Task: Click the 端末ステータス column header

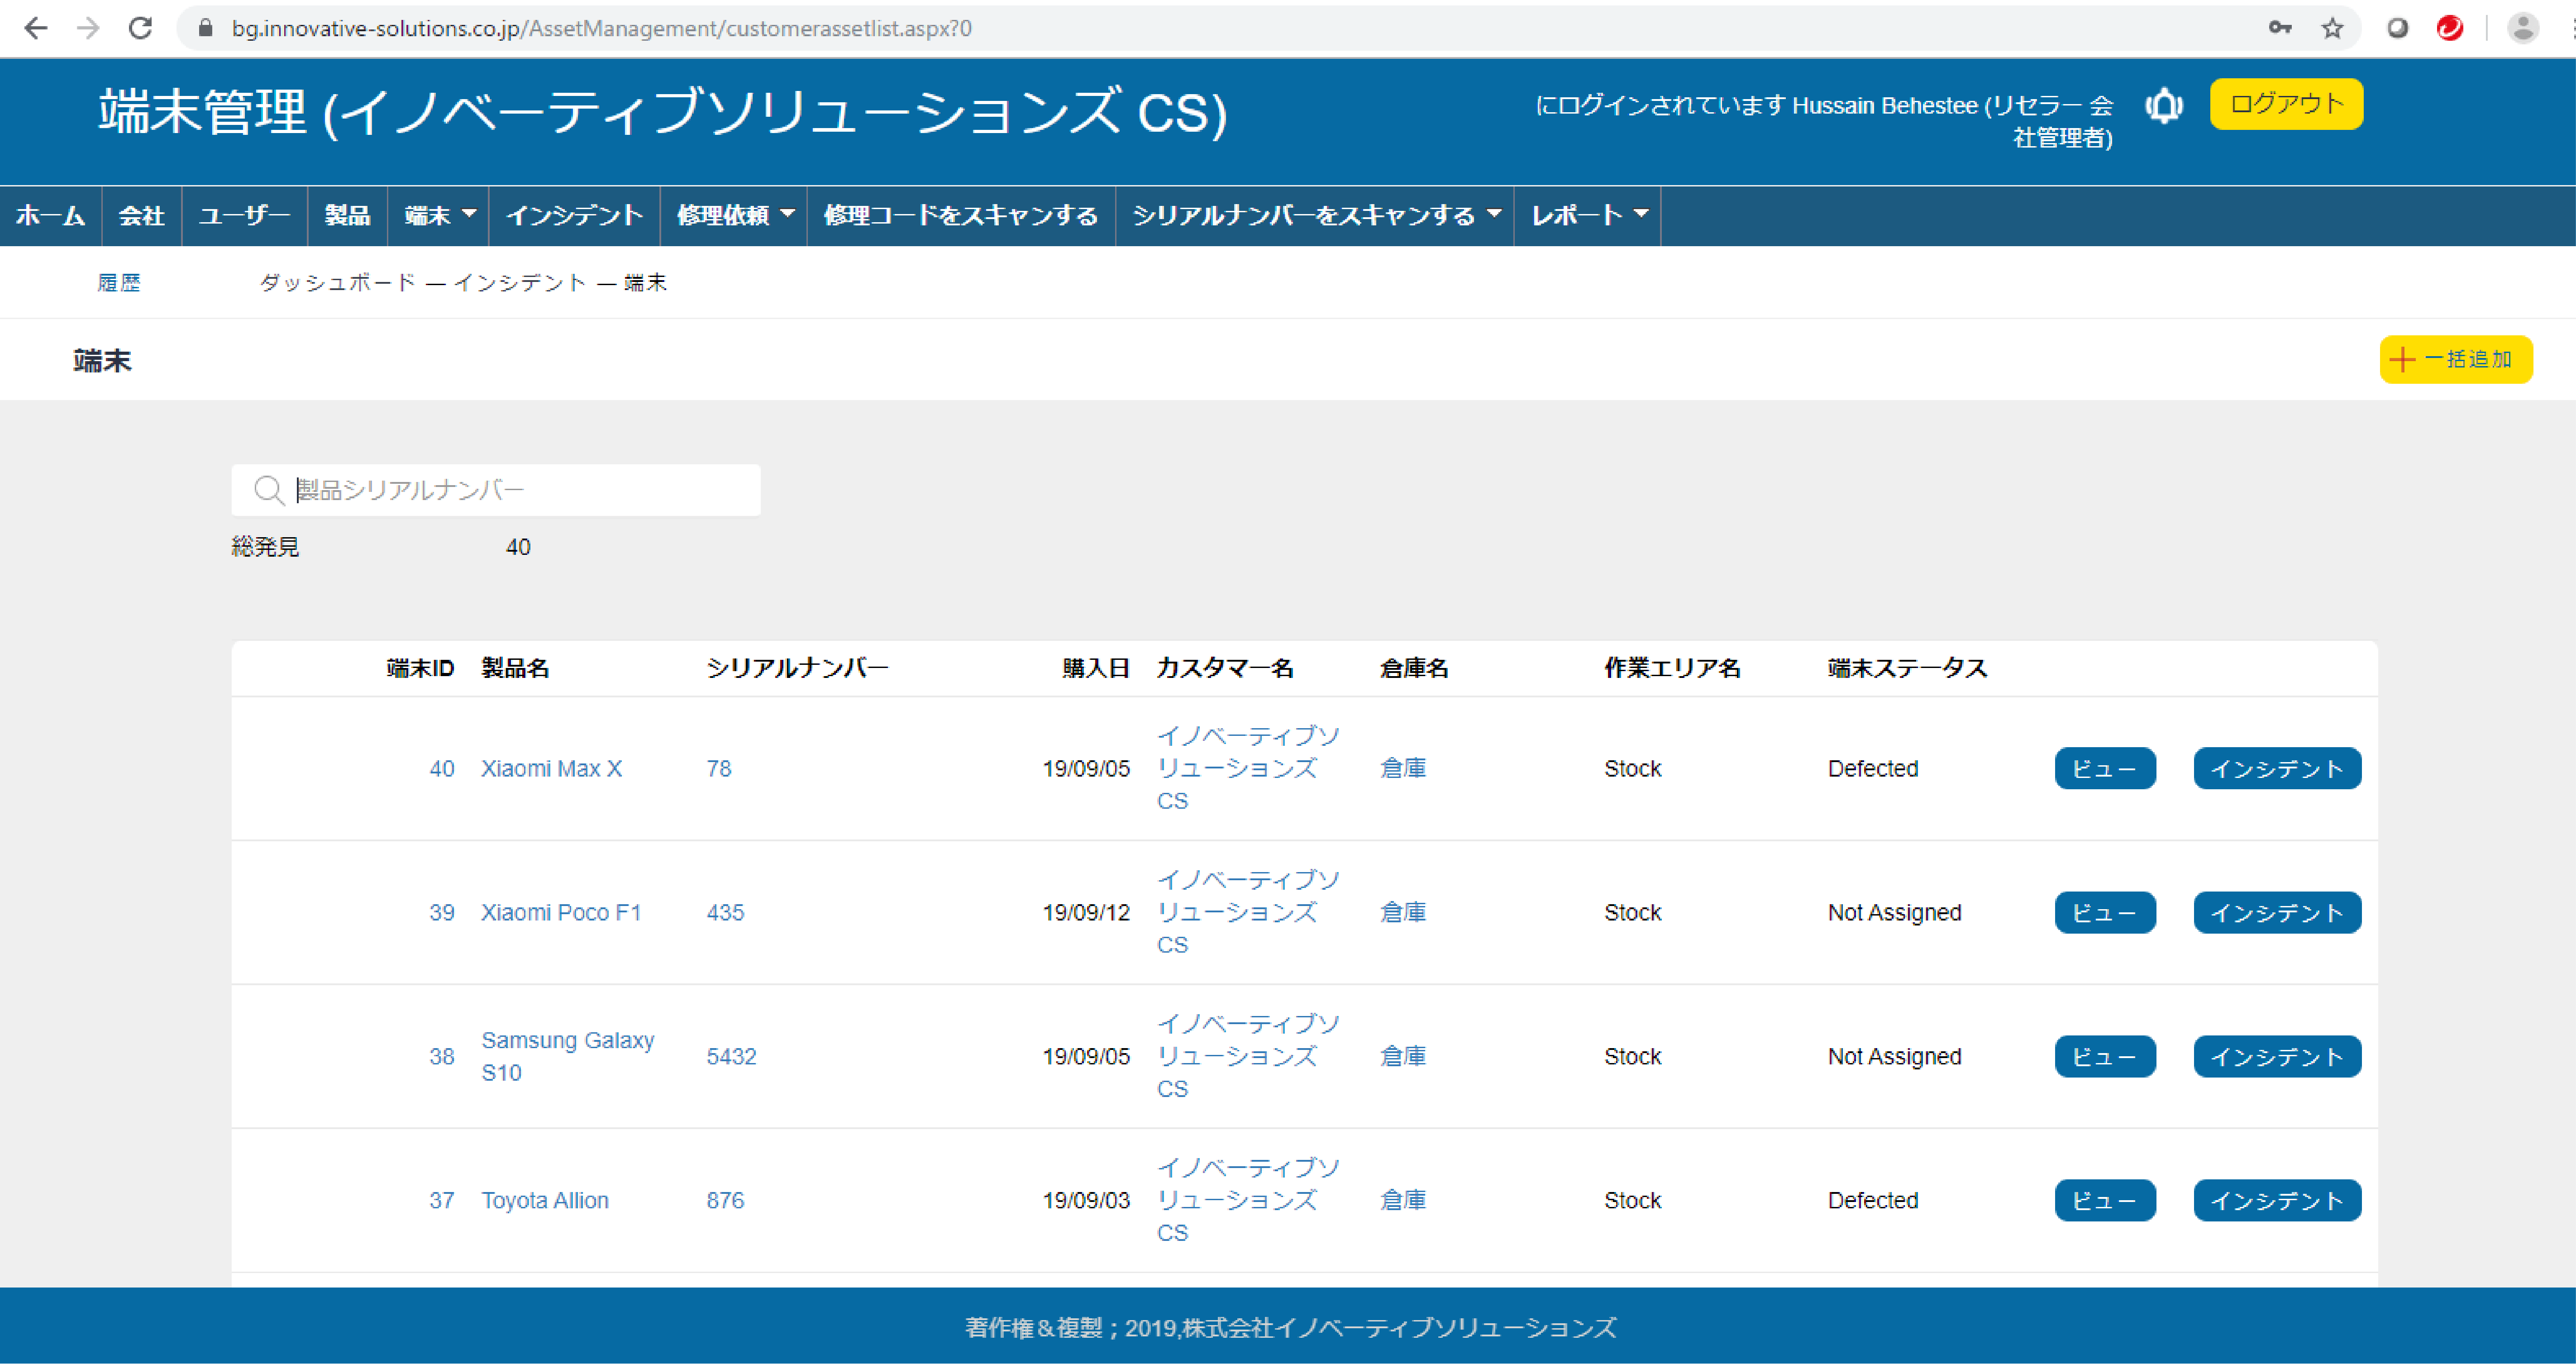Action: pyautogui.click(x=1907, y=668)
